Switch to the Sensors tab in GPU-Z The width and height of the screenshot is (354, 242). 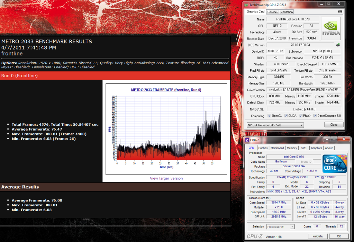[272, 12]
